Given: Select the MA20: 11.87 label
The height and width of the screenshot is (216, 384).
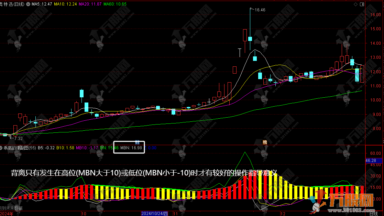Looking at the screenshot, I should pyautogui.click(x=90, y=4).
